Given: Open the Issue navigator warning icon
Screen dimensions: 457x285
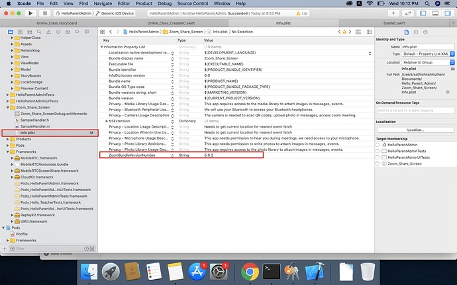Looking at the screenshot, I should tap(48, 32).
